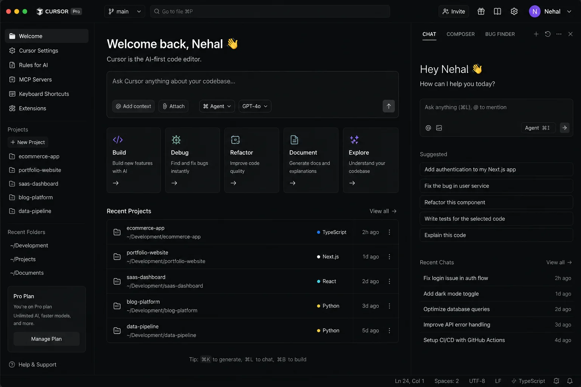581x387 pixels.
Task: Send the chat message arrow
Action: 564,128
